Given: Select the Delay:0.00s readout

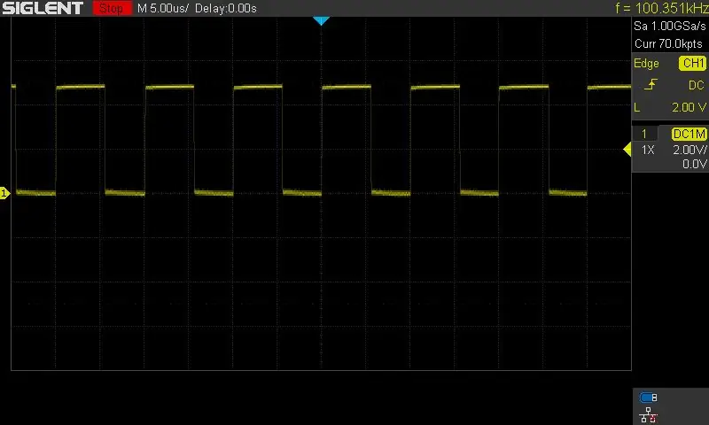Looking at the screenshot, I should [x=226, y=8].
